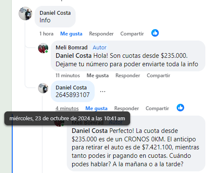Screen dimensions: 210x173
Task: Click the like reaction icon on the Info comment
Action: 155,33
